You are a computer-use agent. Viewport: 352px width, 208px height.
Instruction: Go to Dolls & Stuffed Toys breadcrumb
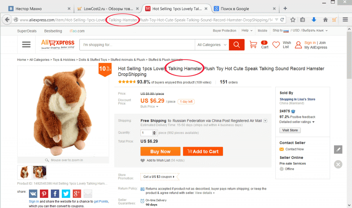point(93,60)
